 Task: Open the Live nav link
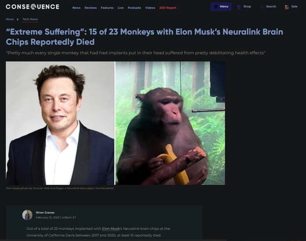120,8
